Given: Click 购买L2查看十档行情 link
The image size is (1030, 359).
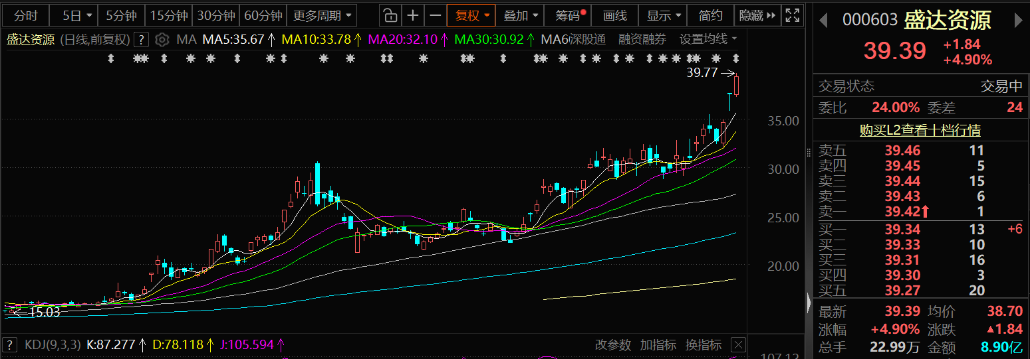Looking at the screenshot, I should (920, 131).
